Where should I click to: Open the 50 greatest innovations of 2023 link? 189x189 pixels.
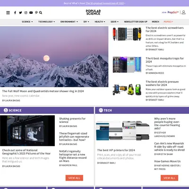click(105, 3)
